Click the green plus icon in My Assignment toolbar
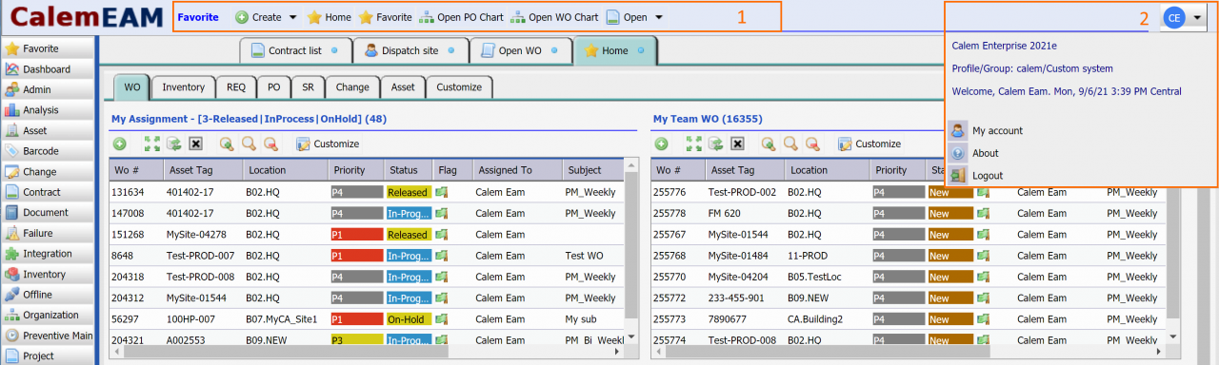 point(120,144)
